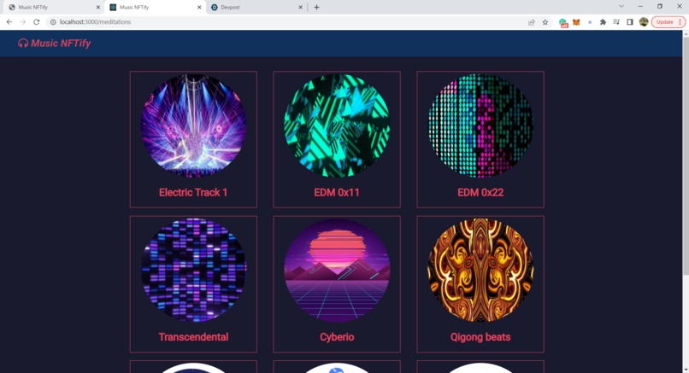Click the share page icon

click(x=532, y=22)
